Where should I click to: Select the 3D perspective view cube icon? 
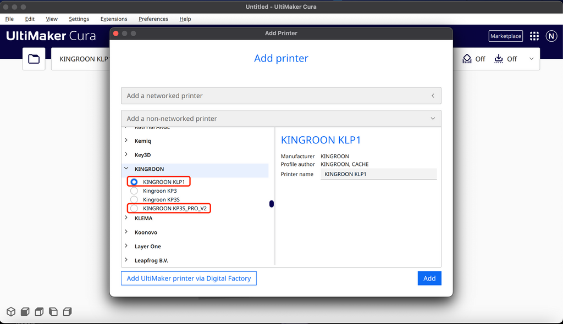(x=11, y=311)
